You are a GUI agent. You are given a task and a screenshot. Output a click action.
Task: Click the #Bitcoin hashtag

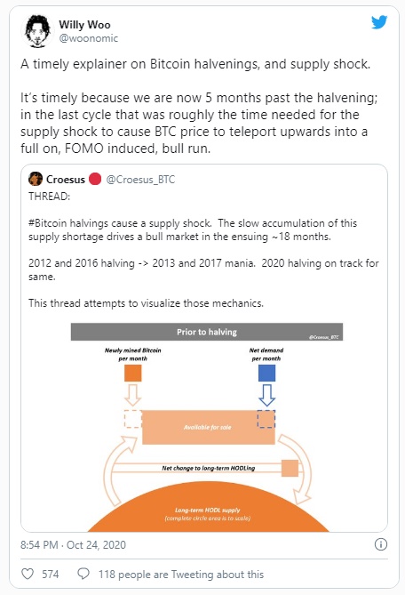point(47,223)
